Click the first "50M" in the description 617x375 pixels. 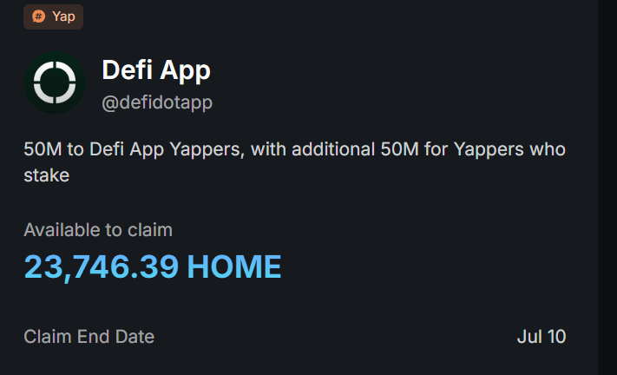click(42, 149)
